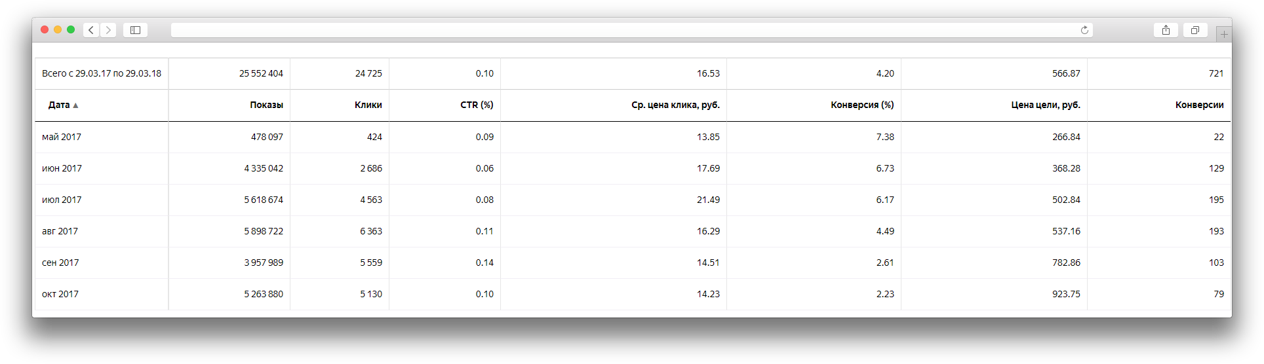Click the green fullscreen window button

tap(71, 29)
